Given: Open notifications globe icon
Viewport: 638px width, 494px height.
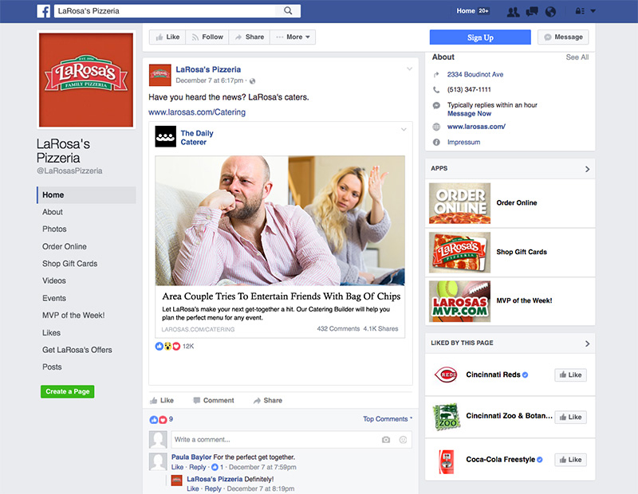Looking at the screenshot, I should pyautogui.click(x=550, y=11).
